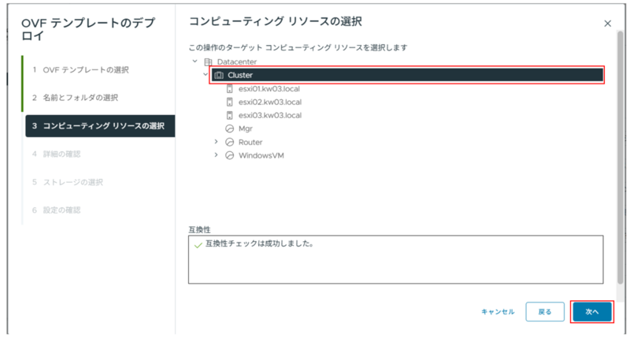Select the Mgr resource pool
Viewport: 630px width, 338px height.
coord(246,128)
